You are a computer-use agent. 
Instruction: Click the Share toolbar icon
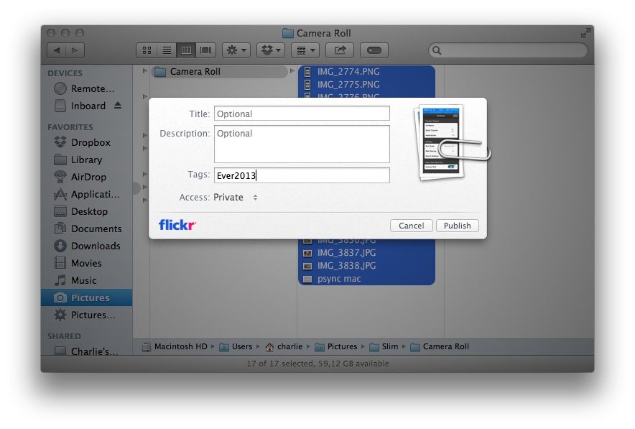click(x=340, y=50)
